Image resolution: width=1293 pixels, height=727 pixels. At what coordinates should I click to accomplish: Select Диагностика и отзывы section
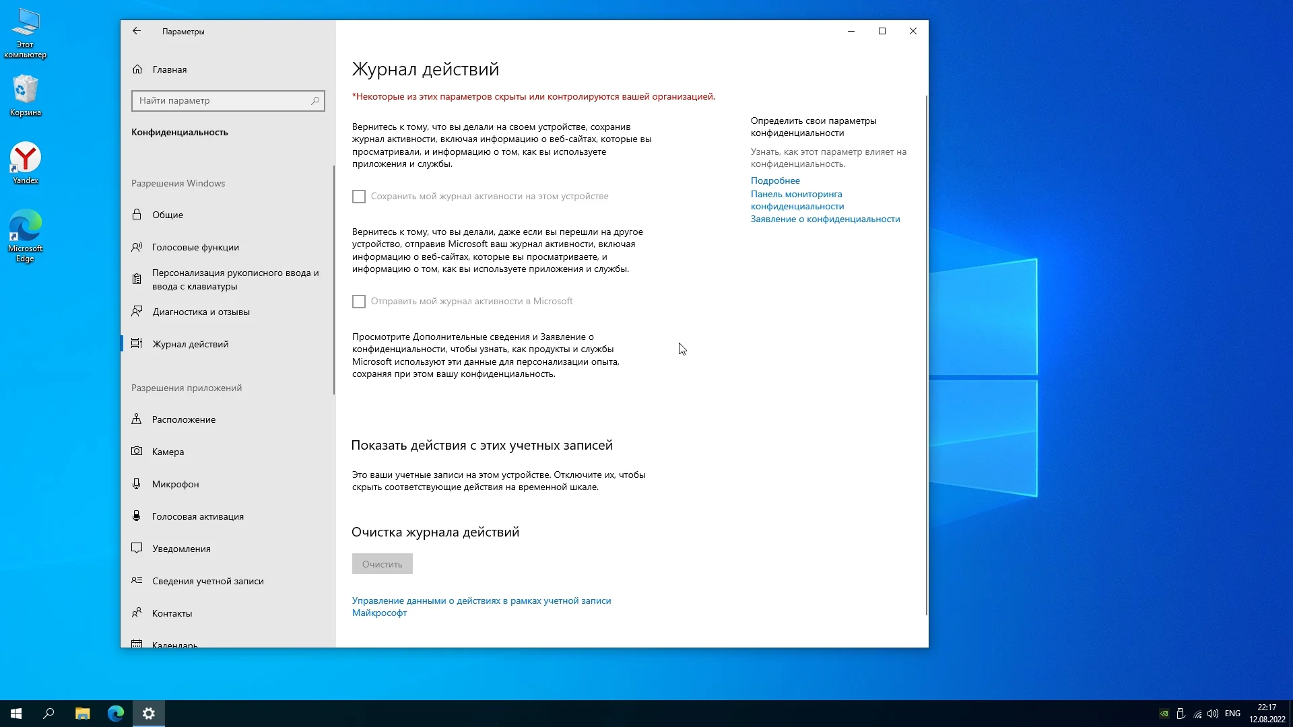[x=201, y=312]
